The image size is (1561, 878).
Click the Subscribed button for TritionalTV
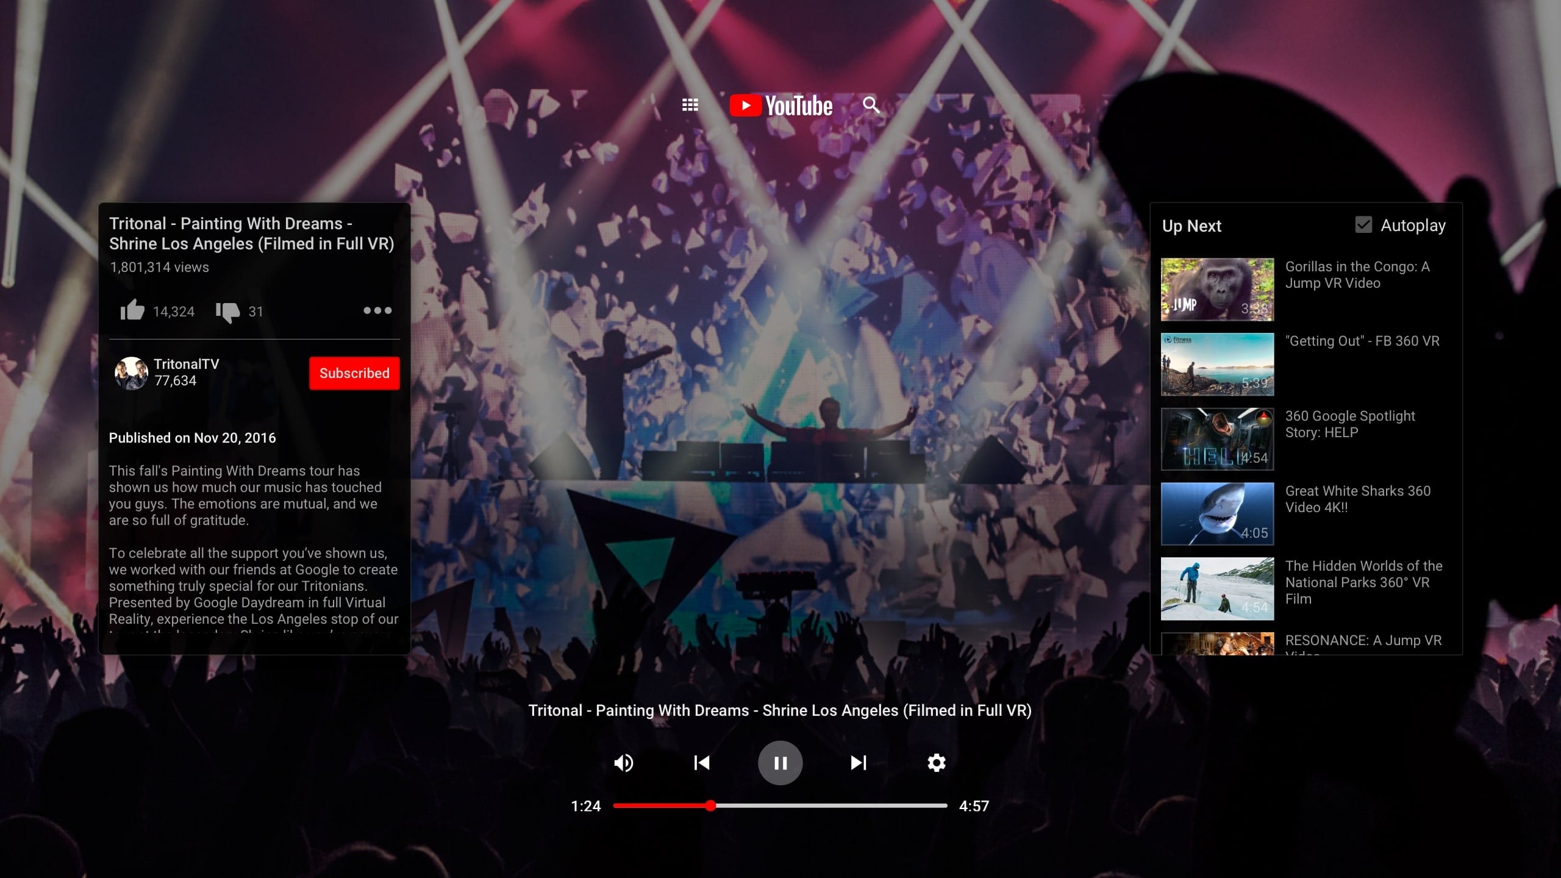(354, 373)
